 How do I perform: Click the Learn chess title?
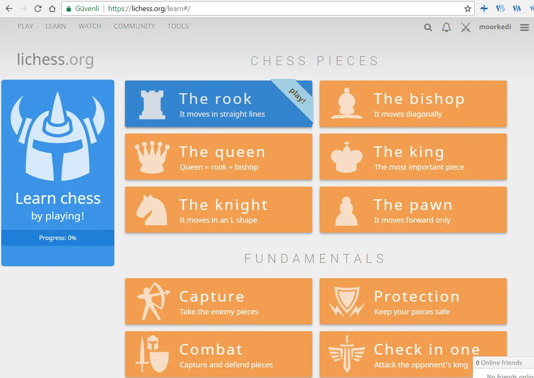click(58, 198)
